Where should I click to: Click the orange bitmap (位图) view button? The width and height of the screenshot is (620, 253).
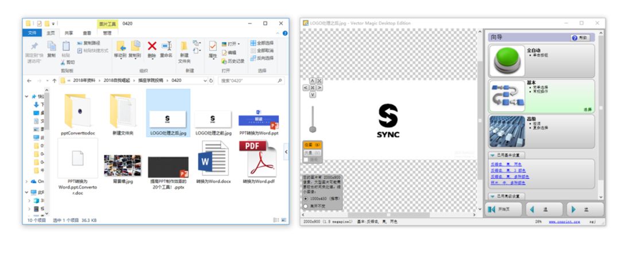click(312, 145)
